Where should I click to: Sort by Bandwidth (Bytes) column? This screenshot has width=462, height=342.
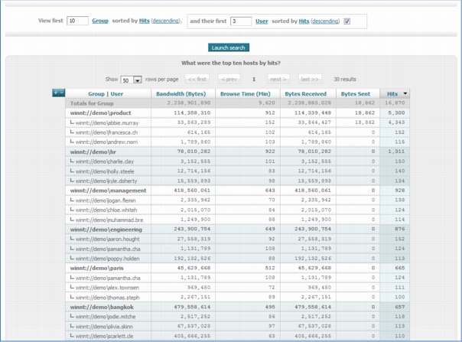coord(181,94)
